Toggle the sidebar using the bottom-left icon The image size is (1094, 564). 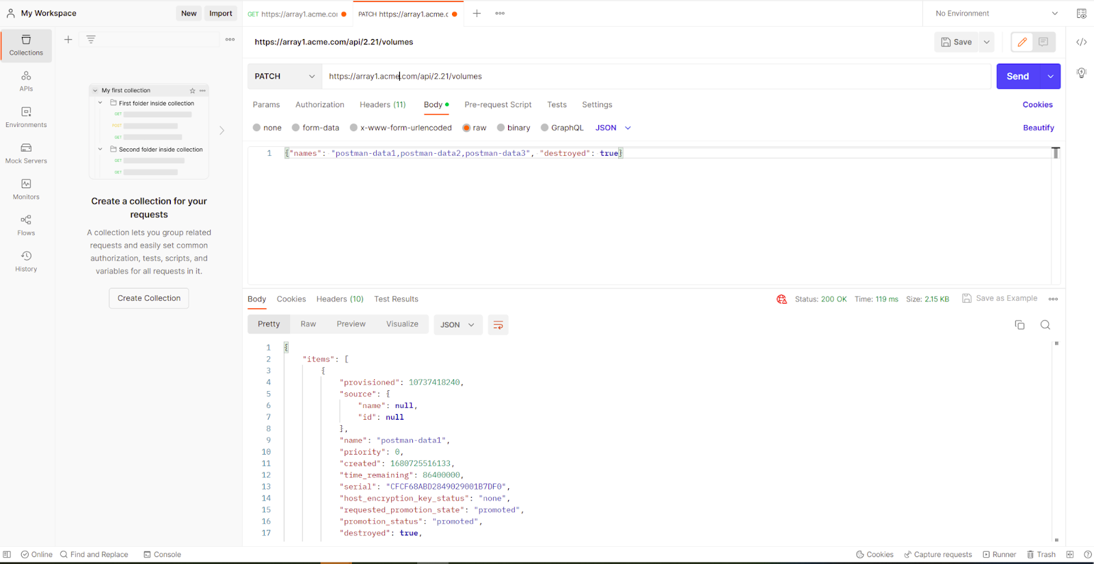pos(7,554)
